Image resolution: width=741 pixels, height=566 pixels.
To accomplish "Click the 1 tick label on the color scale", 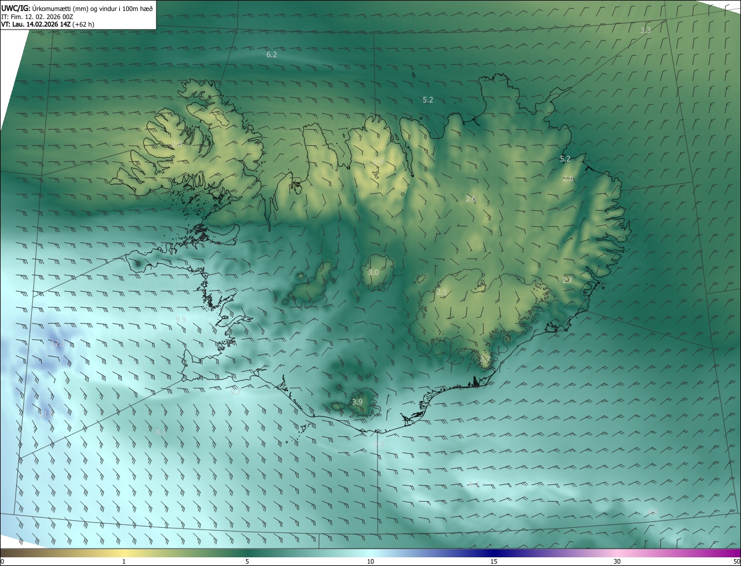I will pos(124,561).
